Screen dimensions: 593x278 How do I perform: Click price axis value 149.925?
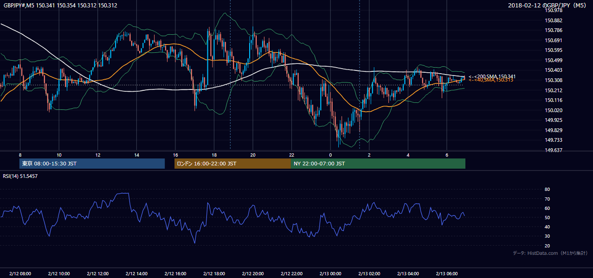(554, 120)
